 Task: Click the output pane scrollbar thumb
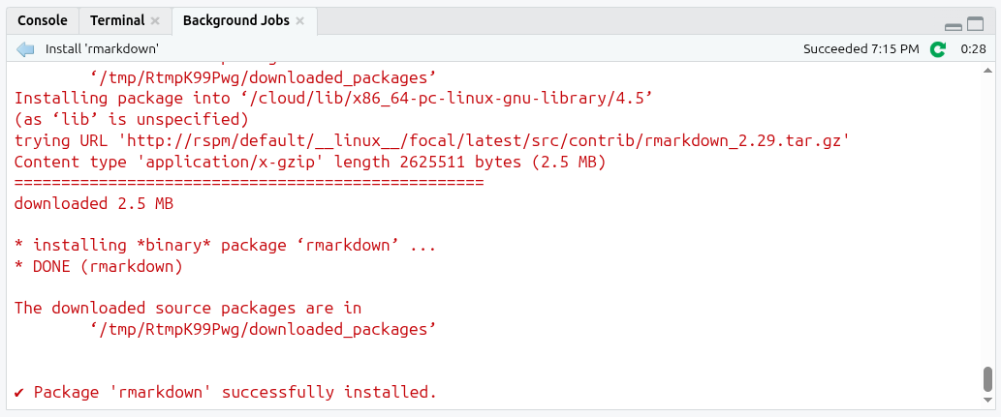987,384
